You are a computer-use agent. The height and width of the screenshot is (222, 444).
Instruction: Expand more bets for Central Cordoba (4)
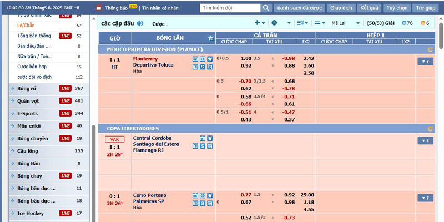point(425,141)
